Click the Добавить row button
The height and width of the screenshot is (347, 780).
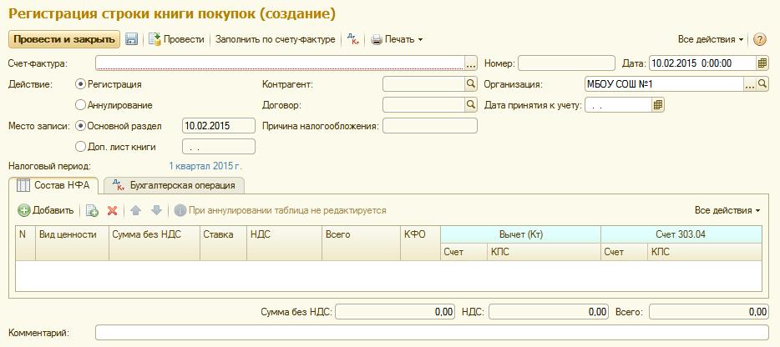[x=46, y=210]
